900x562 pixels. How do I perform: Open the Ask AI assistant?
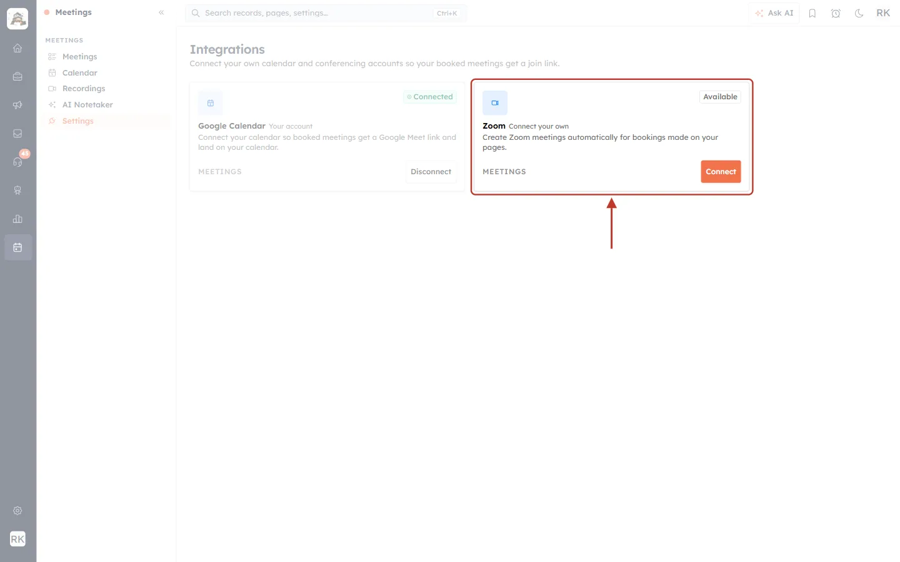(774, 13)
